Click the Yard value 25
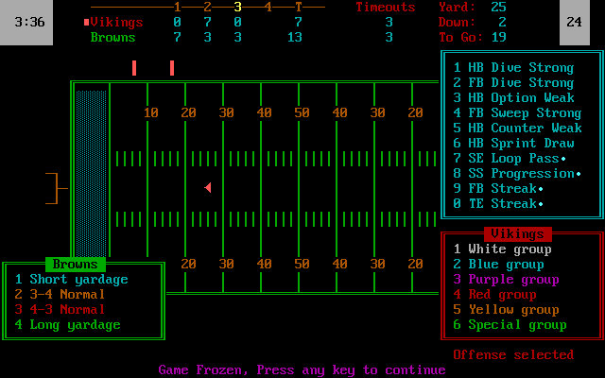Viewport: 605px width, 378px height. coord(498,7)
